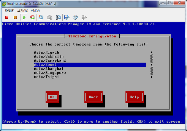Click the Back button
The width and height of the screenshot is (187, 131).
pyautogui.click(x=93, y=97)
